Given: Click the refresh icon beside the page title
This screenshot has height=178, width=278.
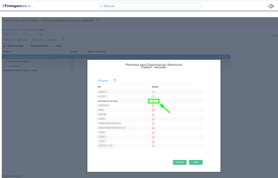Looking at the screenshot, I should click(x=98, y=20).
